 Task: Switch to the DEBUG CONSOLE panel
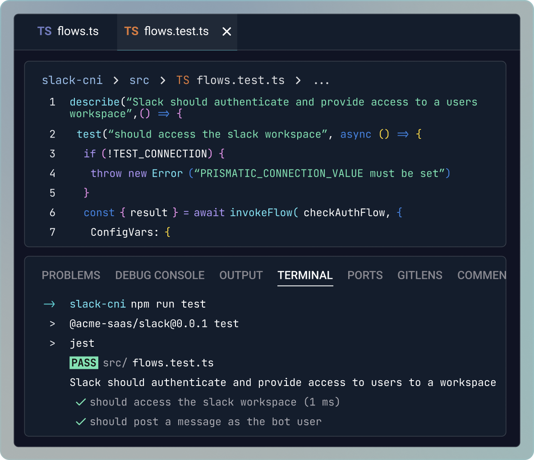coord(160,275)
